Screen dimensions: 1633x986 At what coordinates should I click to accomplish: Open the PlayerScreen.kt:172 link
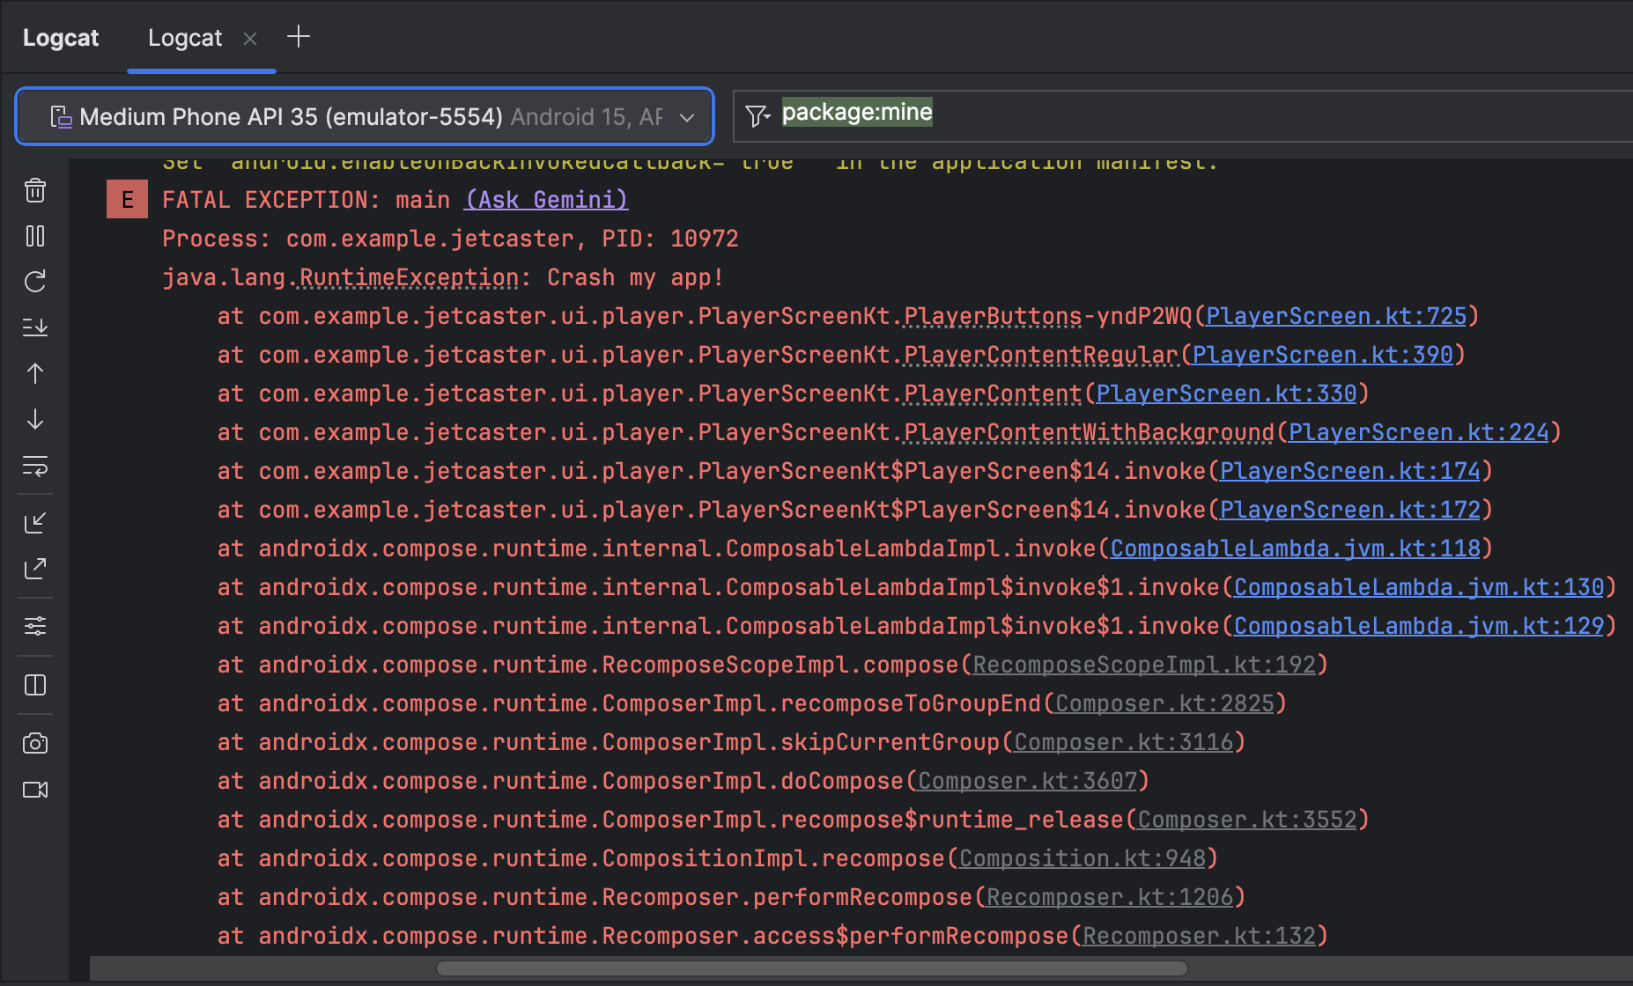pos(1350,510)
